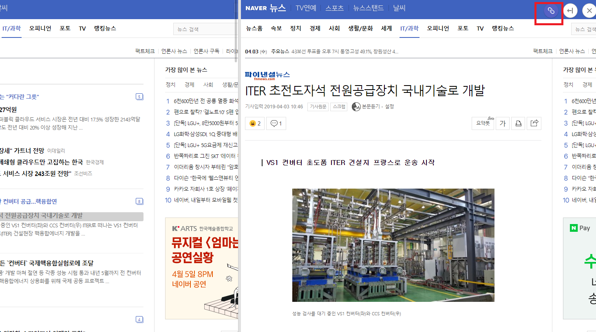Select 생활/문화 tab in article panel
The width and height of the screenshot is (596, 332).
(360, 28)
